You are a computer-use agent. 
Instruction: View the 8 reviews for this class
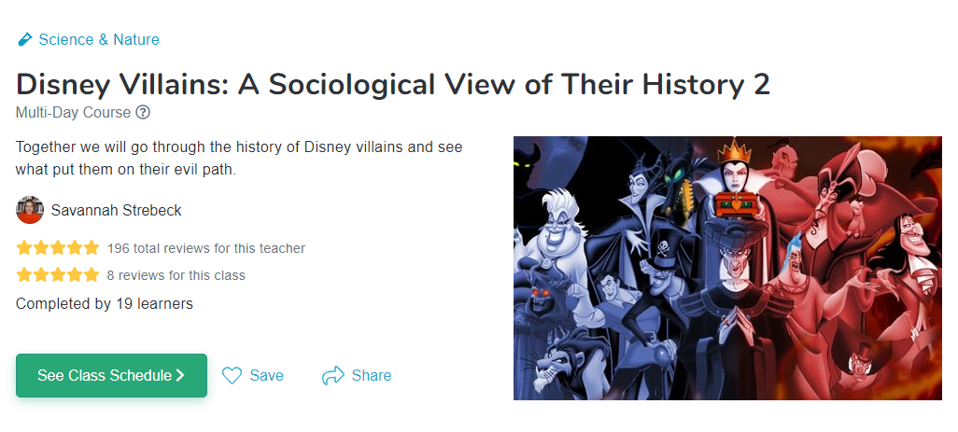click(176, 275)
